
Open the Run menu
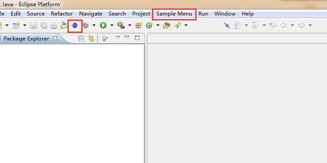pos(203,14)
